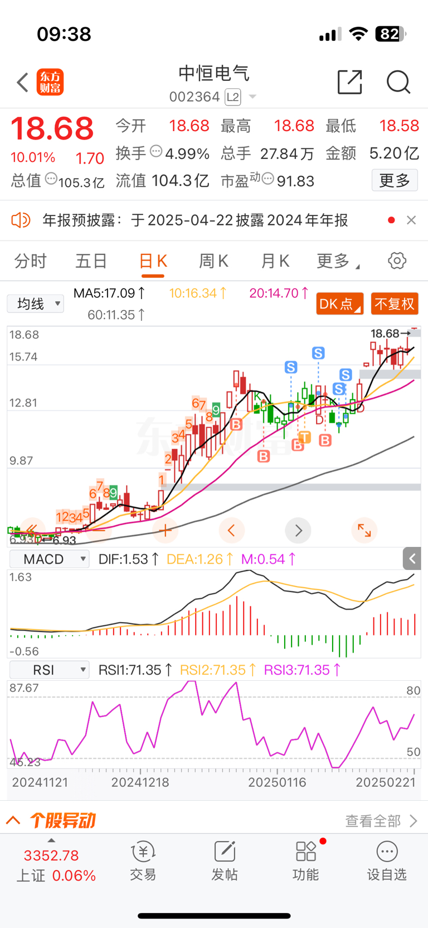Image resolution: width=428 pixels, height=928 pixels.
Task: Select the 日K tab
Action: click(x=153, y=261)
